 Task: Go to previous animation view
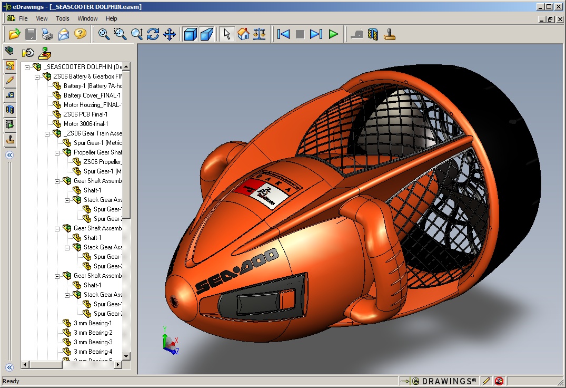click(283, 34)
